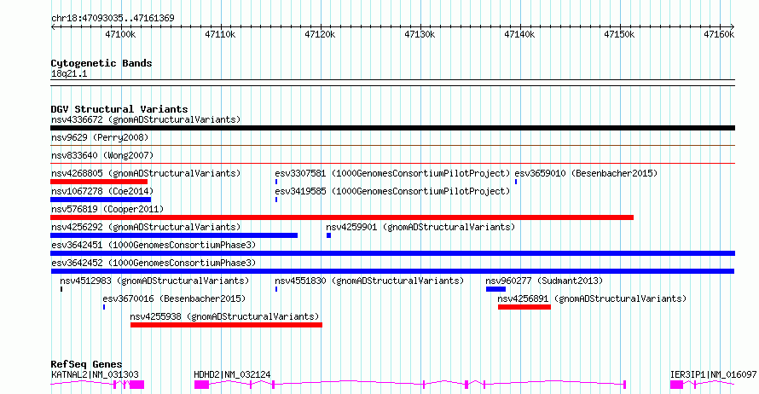Image resolution: width=759 pixels, height=394 pixels.
Task: Click the nsv4336672 gnomAD variant label
Action: click(146, 119)
